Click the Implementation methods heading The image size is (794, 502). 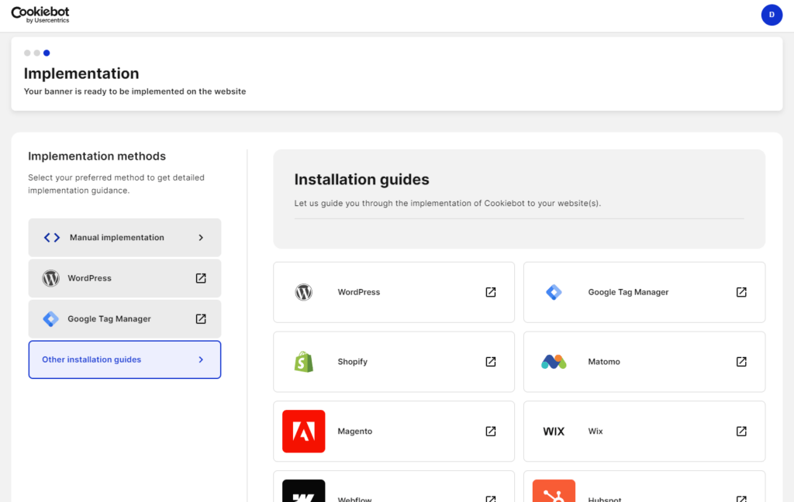click(97, 156)
